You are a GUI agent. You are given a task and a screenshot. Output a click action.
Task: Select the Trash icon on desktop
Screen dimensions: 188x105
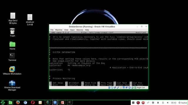click(x=12, y=32)
